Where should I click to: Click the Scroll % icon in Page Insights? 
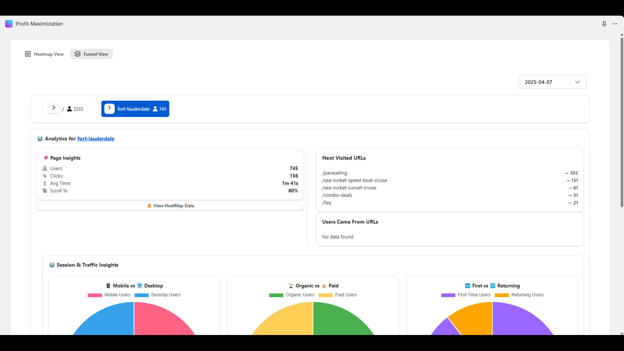pyautogui.click(x=44, y=191)
